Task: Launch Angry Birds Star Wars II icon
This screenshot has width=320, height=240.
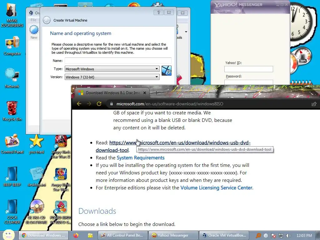Action: pos(61,147)
